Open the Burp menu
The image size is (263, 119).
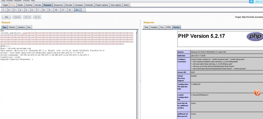(3, 1)
